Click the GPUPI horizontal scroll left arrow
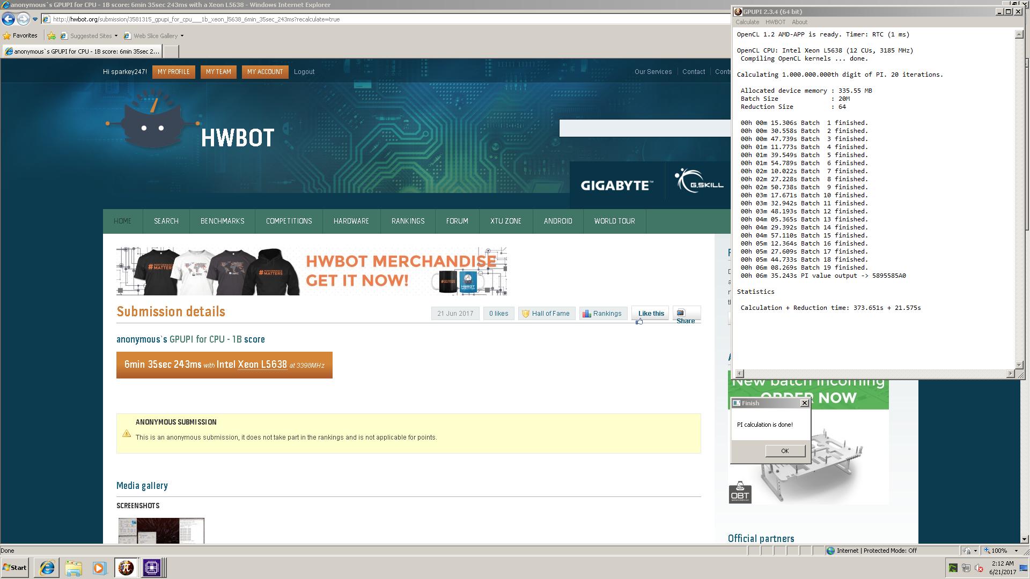1030x579 pixels. pos(739,374)
